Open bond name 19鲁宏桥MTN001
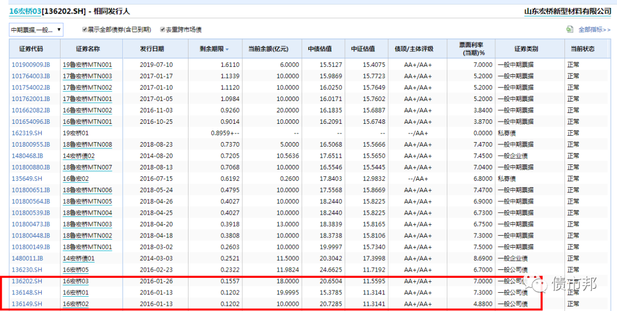The height and width of the screenshot is (311, 617). click(x=87, y=64)
